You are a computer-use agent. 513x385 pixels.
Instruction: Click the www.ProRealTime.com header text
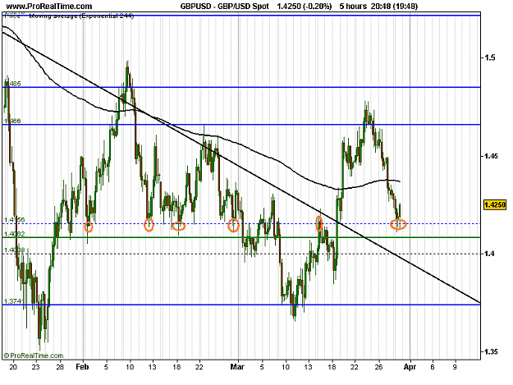[49, 7]
